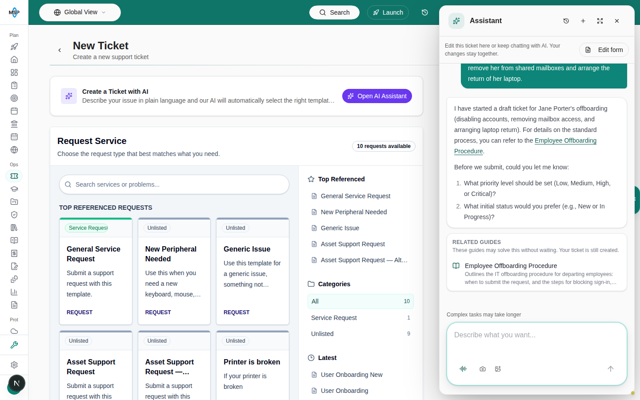Open chat history in the Assistant panel header
This screenshot has height=400, width=640.
click(x=566, y=21)
